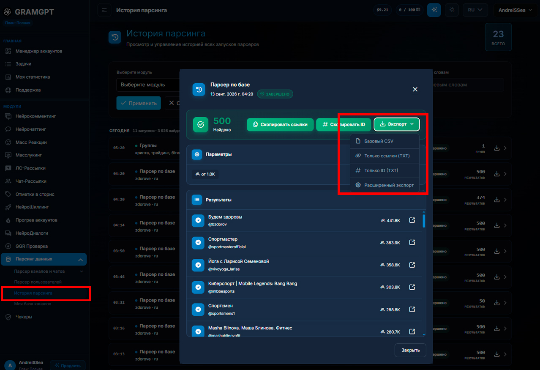Click the Закрыть button
This screenshot has height=370, width=540.
410,350
